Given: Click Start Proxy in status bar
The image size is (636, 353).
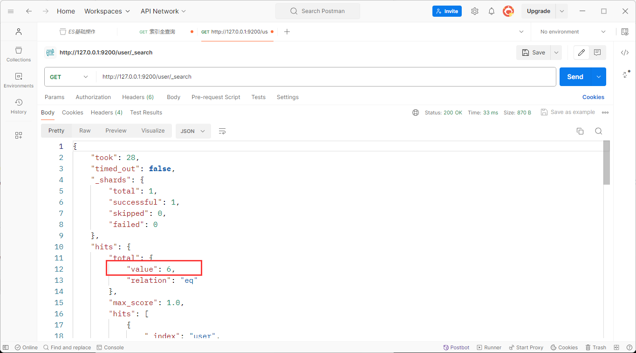Looking at the screenshot, I should (526, 347).
